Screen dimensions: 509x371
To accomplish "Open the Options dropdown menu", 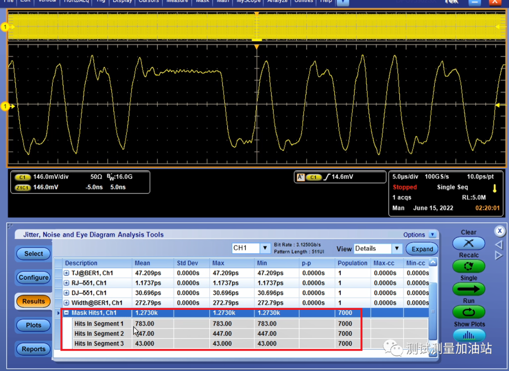I will [x=432, y=235].
